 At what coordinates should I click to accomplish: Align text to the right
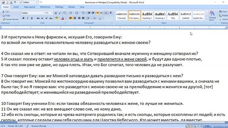click(x=79, y=18)
